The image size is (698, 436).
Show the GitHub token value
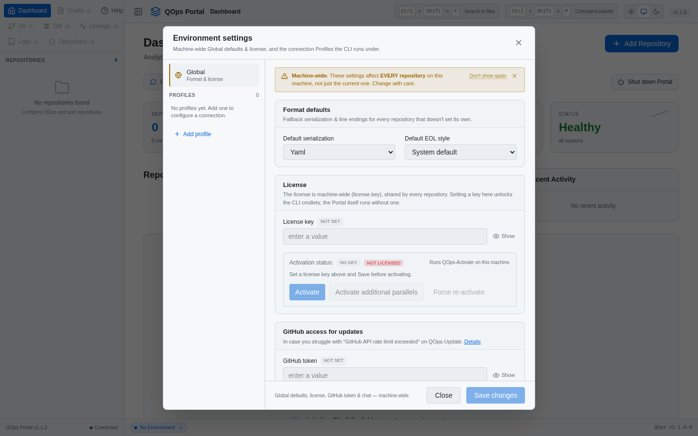point(504,375)
